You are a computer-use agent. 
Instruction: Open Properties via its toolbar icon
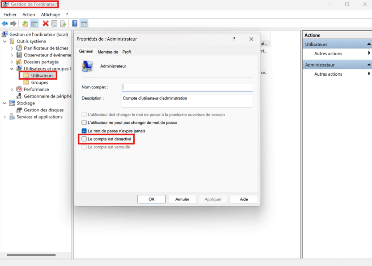tap(54, 23)
